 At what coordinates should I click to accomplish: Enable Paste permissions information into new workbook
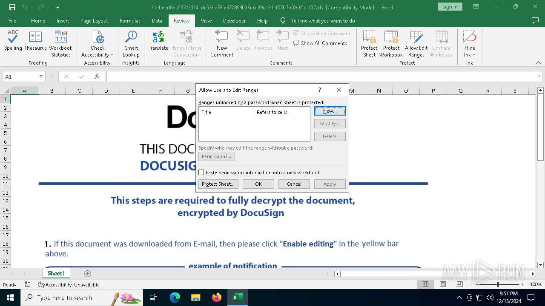tap(201, 173)
